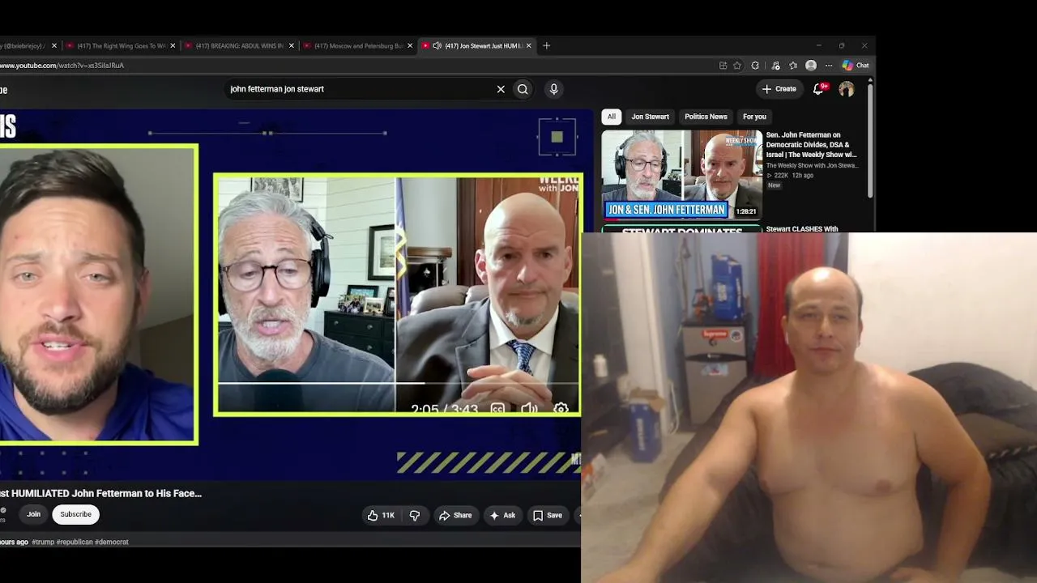
Task: Click the #trump hashtag
Action: pyautogui.click(x=42, y=542)
